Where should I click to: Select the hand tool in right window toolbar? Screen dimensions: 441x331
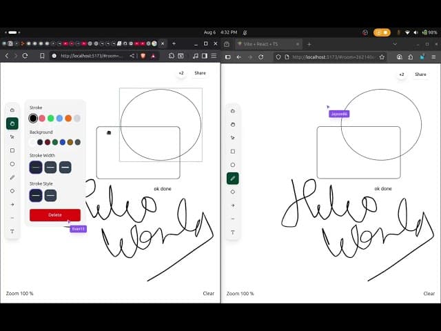(233, 124)
